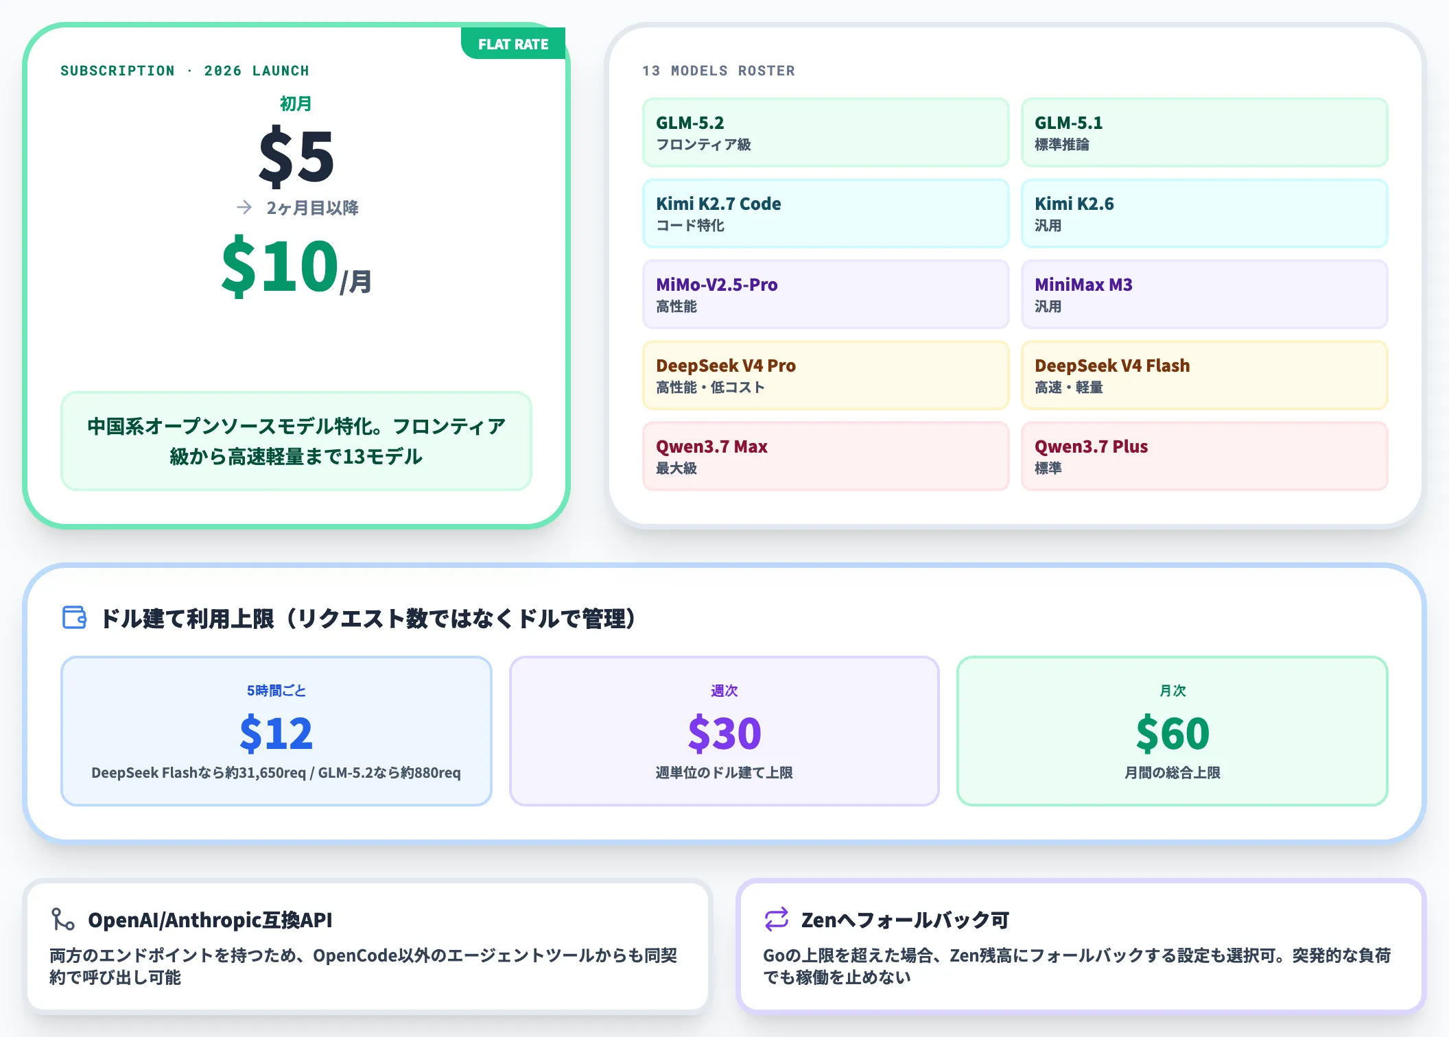This screenshot has height=1037, width=1449.
Task: Click the 初月 label above $5
Action: click(296, 104)
